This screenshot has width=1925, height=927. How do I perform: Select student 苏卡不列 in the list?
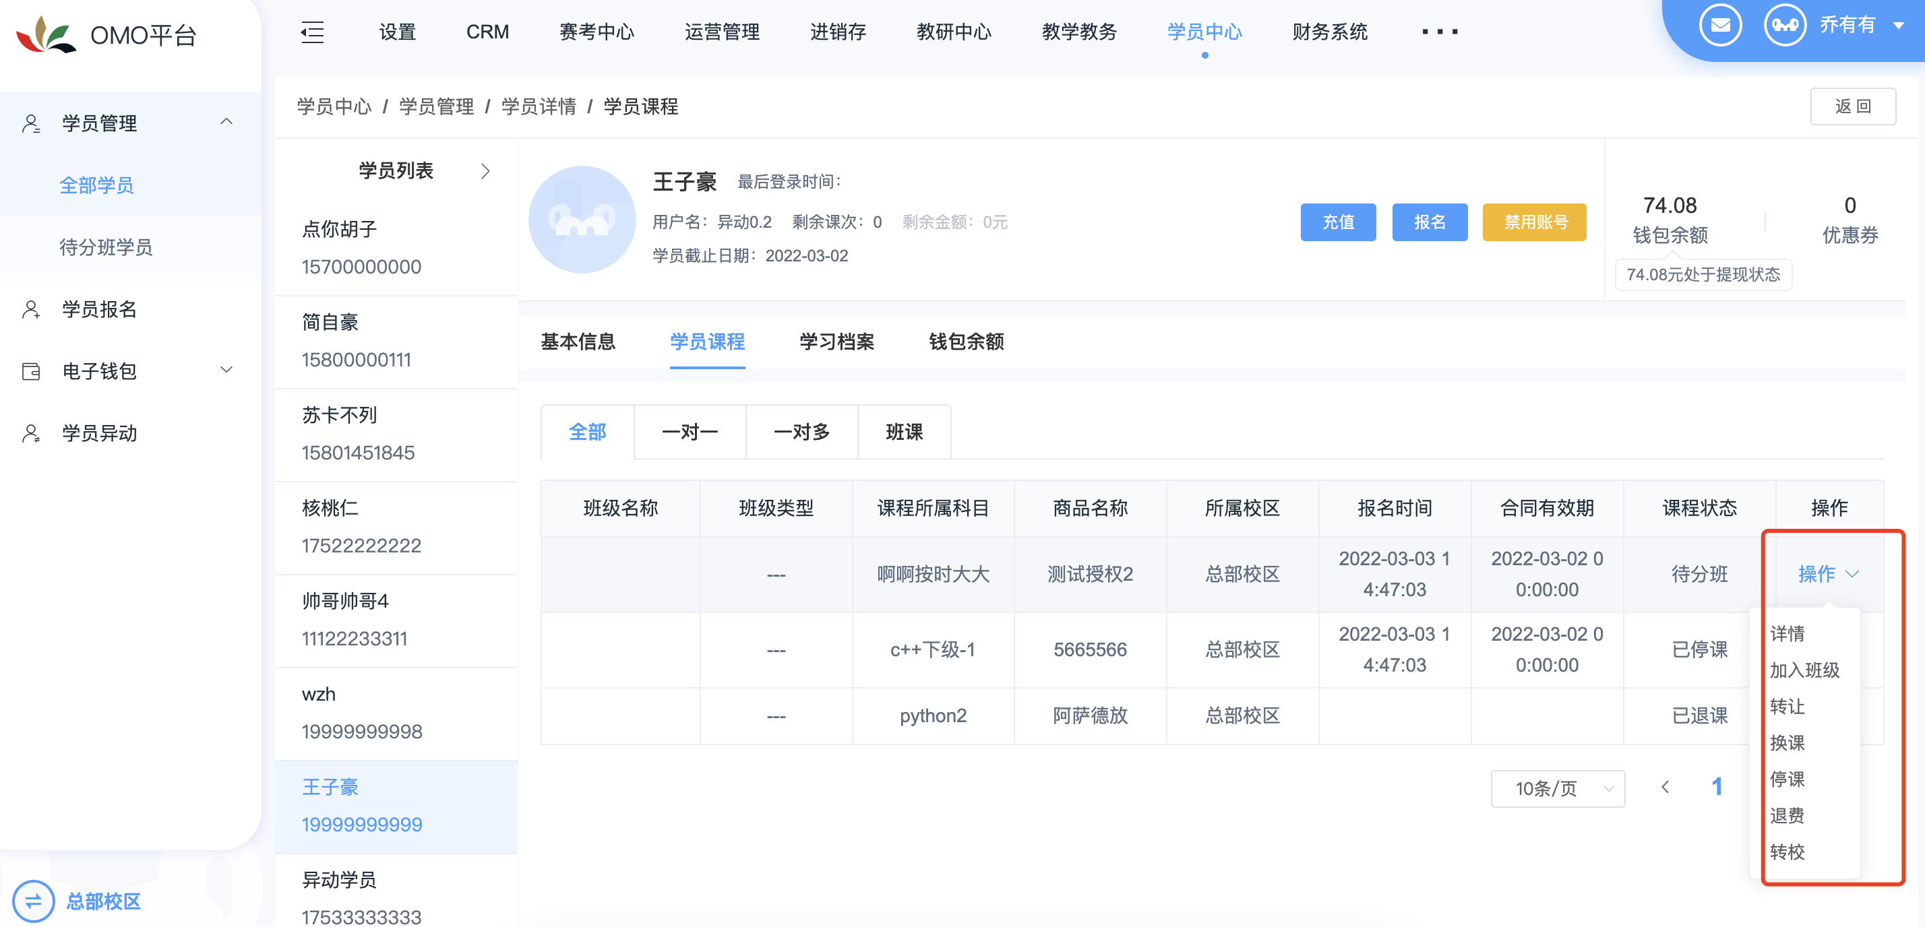pos(396,434)
